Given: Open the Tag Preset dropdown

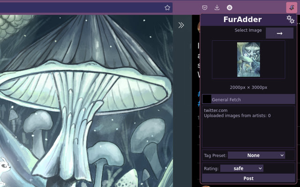Looking at the screenshot, I should tap(256, 155).
